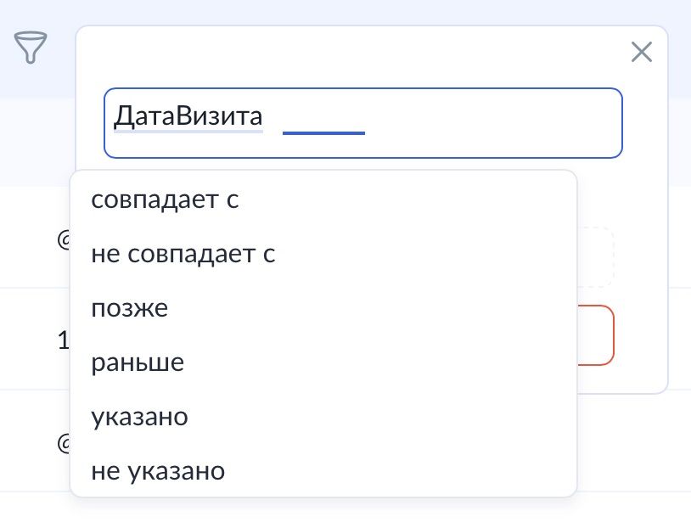Choose the "не совпадает с" option
This screenshot has height=528, width=691.
[x=183, y=254]
